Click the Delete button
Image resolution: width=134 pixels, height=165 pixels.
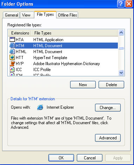tap(111, 85)
